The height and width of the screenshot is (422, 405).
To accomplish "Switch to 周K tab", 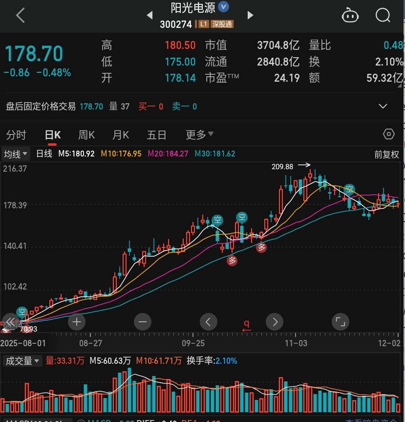I will click(86, 134).
